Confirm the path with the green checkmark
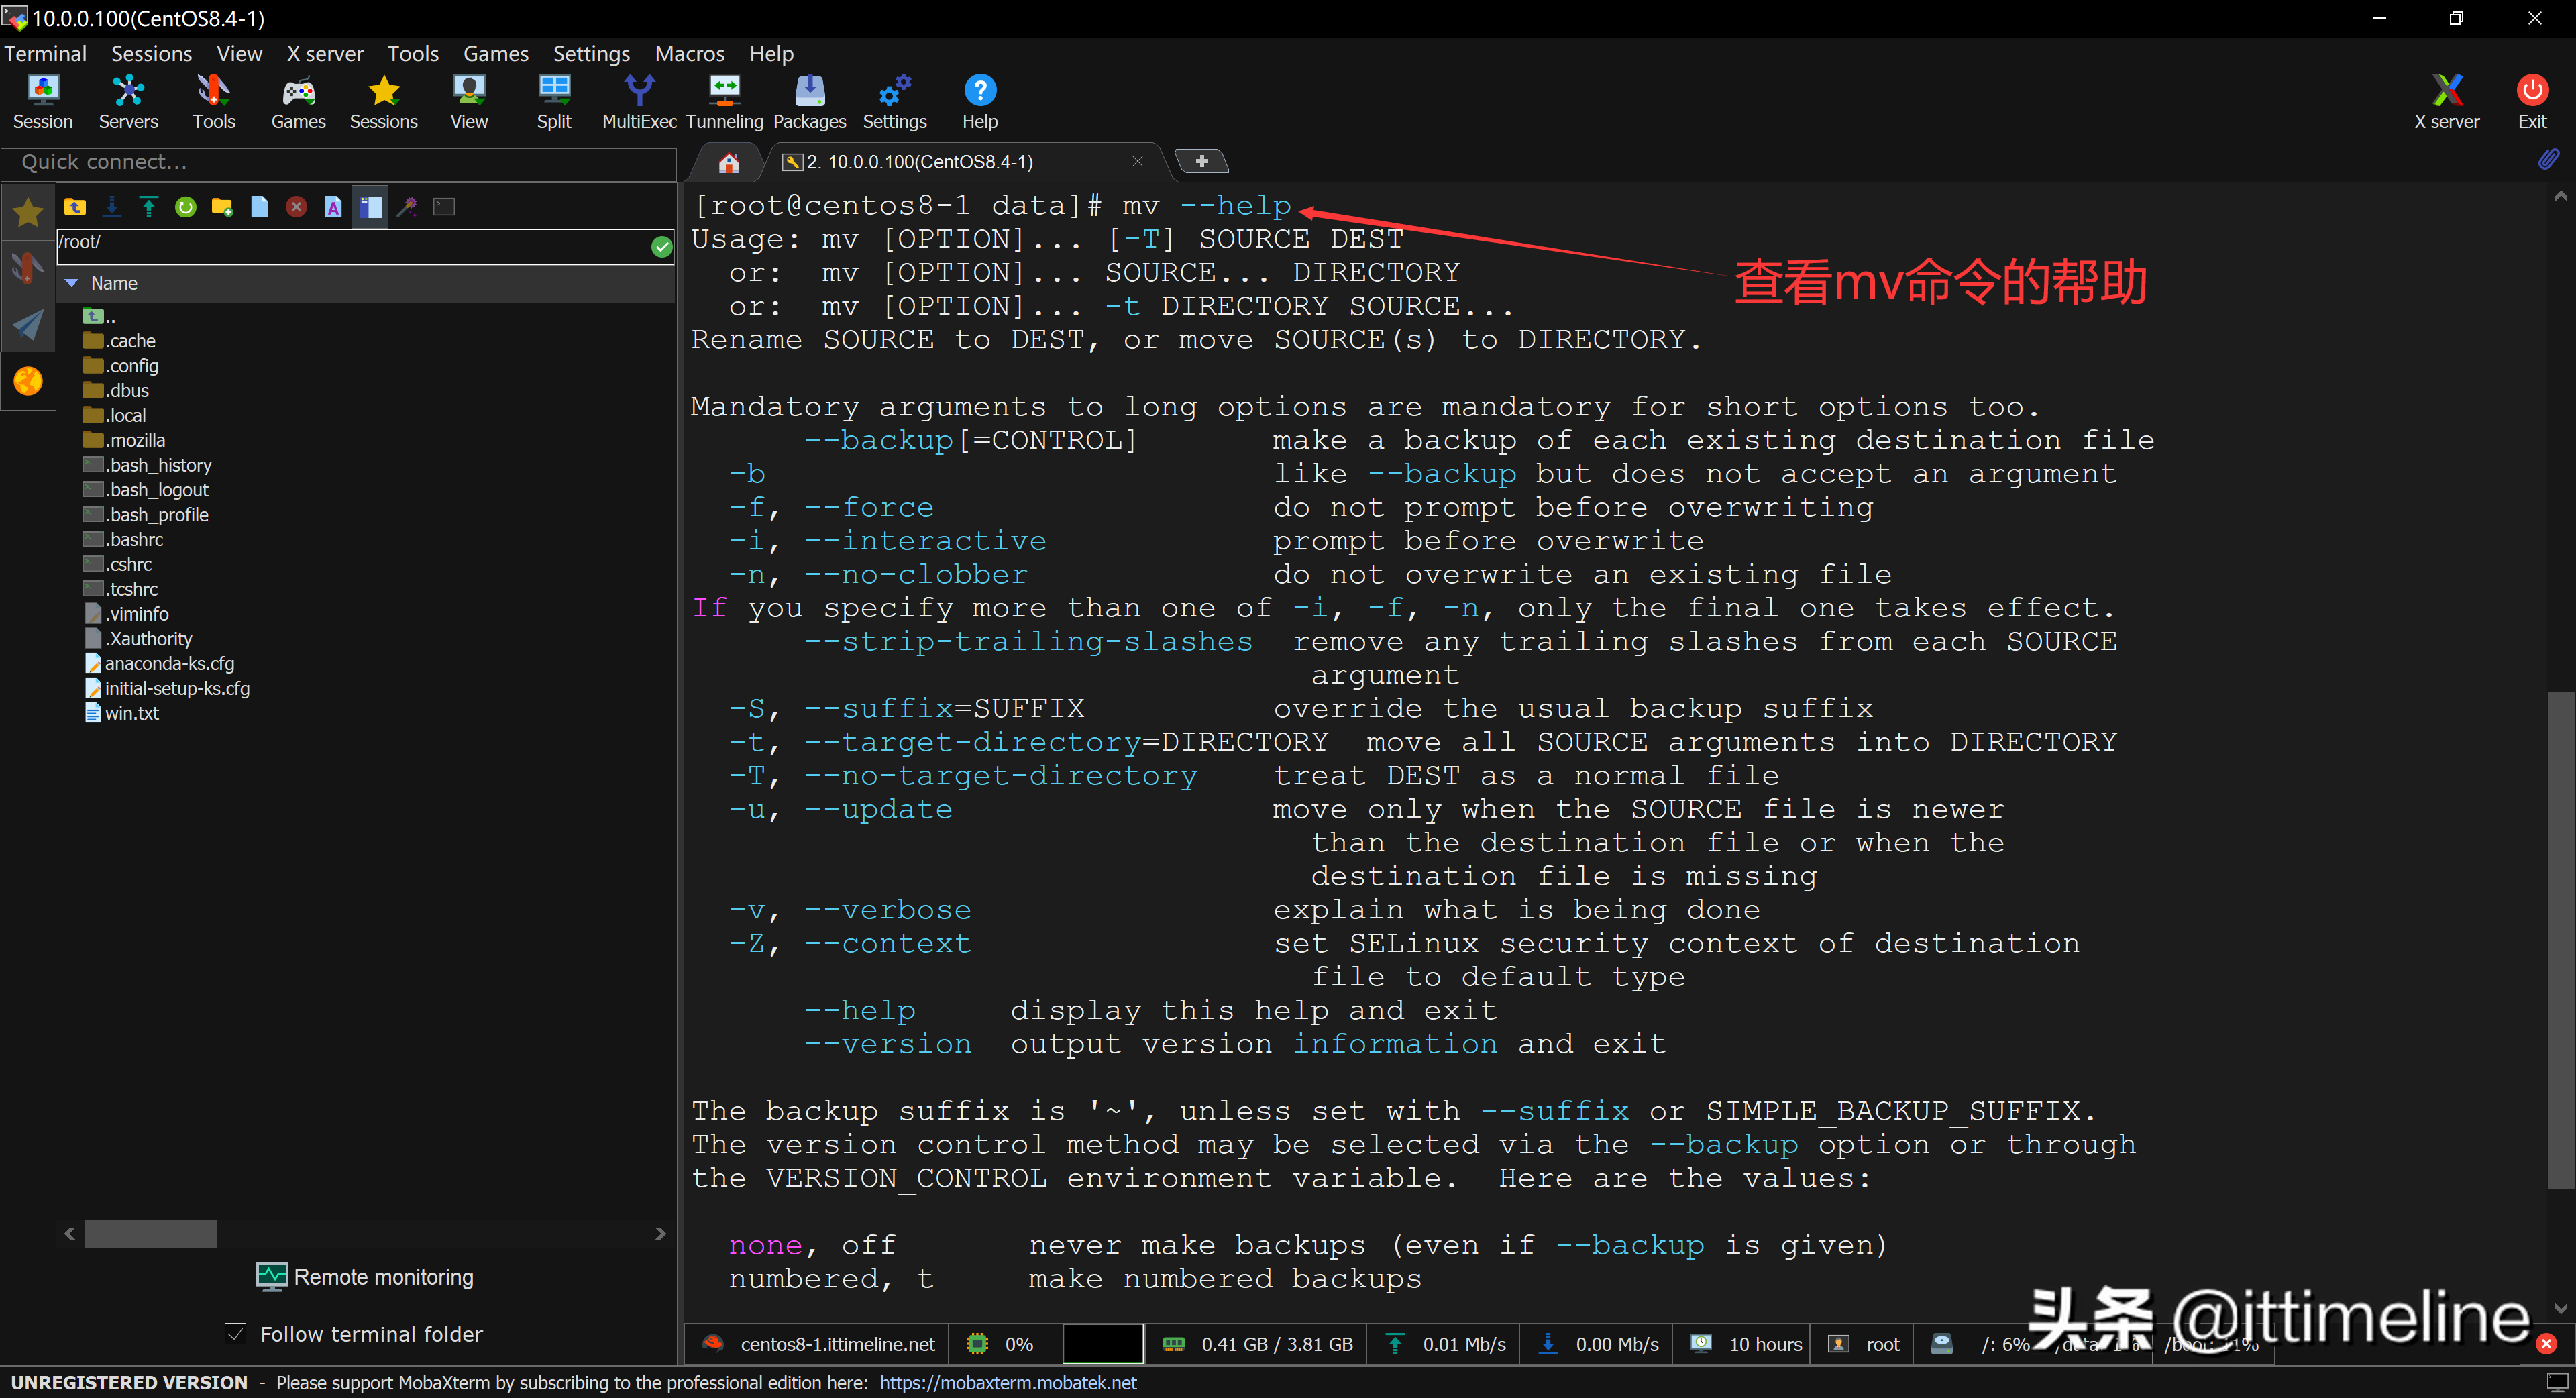The width and height of the screenshot is (2576, 1398). 661,246
